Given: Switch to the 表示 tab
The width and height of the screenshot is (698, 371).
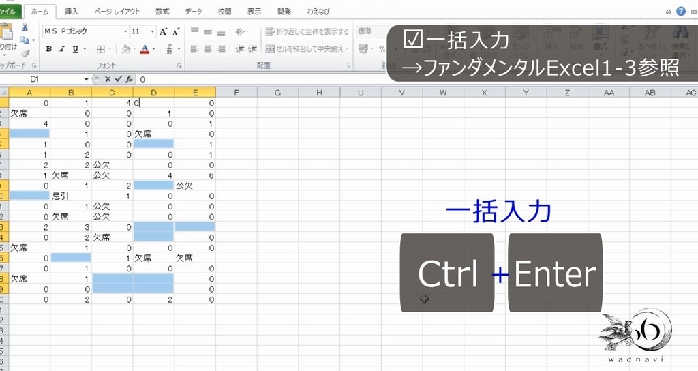Looking at the screenshot, I should 254,12.
